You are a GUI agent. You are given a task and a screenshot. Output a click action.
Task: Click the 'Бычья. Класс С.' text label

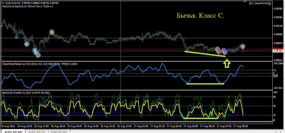(x=200, y=16)
